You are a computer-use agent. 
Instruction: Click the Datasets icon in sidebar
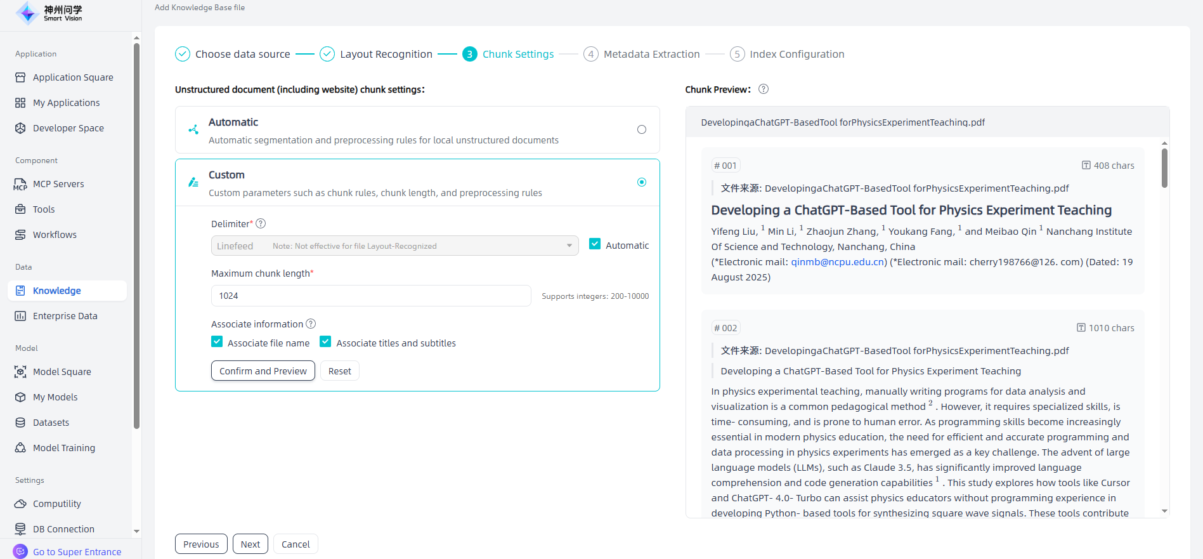[x=20, y=423]
